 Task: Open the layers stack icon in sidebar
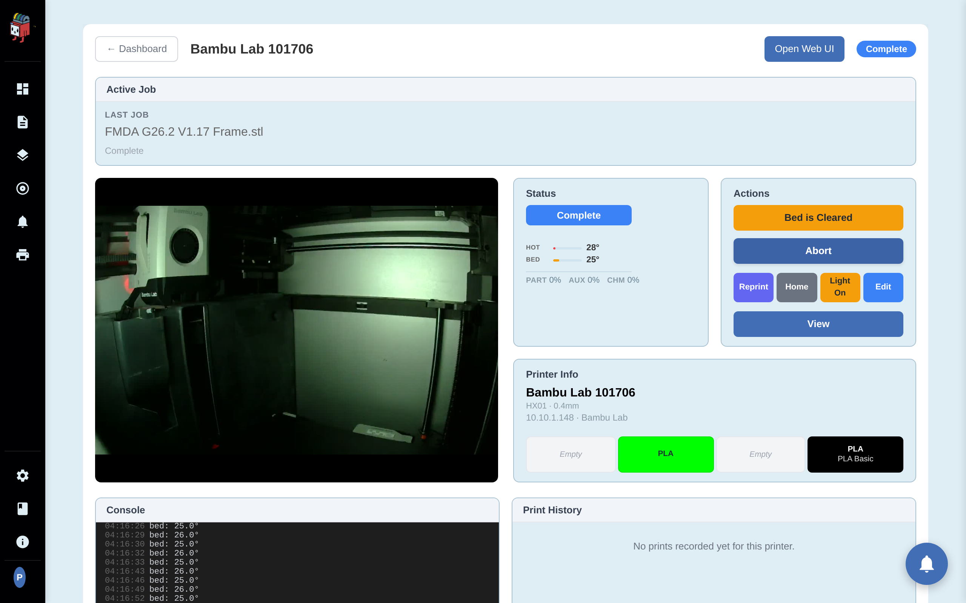pyautogui.click(x=22, y=155)
